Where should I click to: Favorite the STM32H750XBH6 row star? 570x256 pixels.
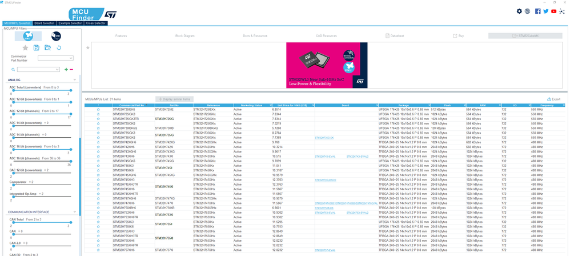[98, 207]
